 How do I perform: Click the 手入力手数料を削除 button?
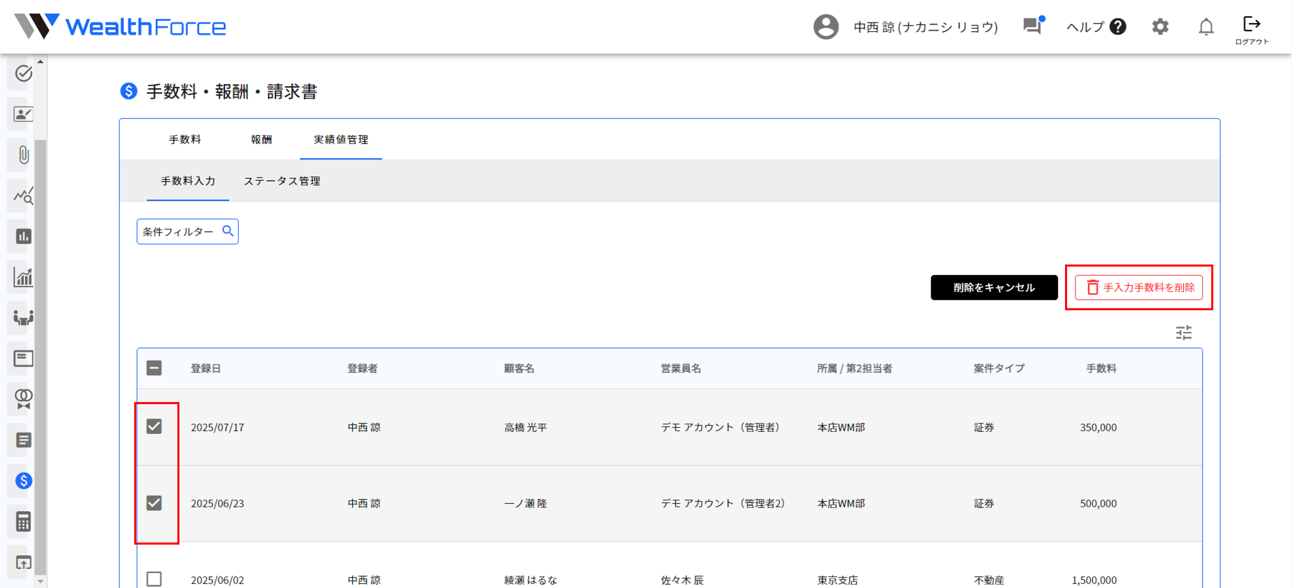(1138, 287)
